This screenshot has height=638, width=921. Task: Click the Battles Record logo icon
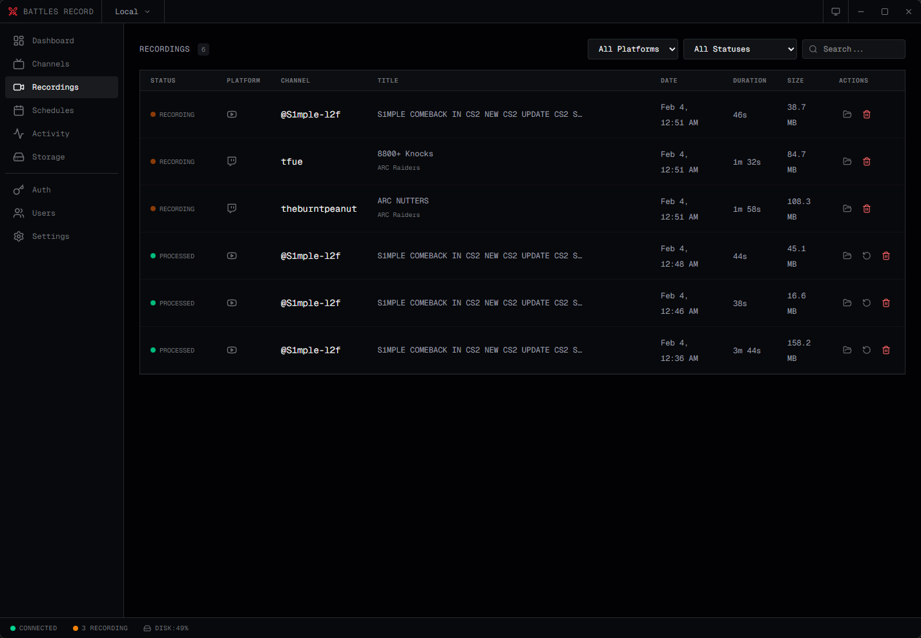(x=13, y=11)
